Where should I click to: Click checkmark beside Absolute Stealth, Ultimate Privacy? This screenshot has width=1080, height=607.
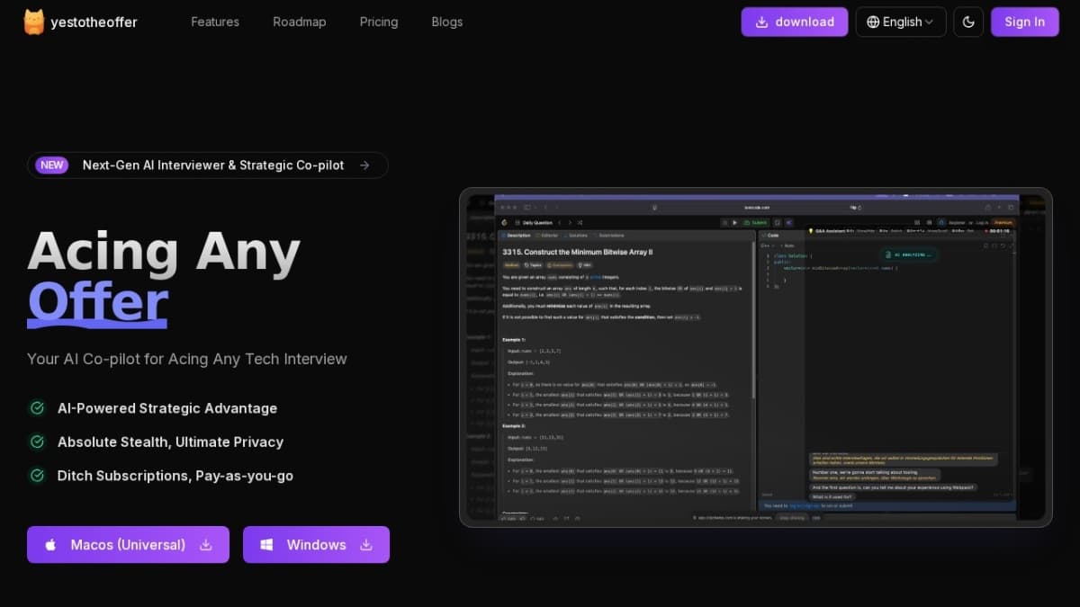tap(37, 442)
